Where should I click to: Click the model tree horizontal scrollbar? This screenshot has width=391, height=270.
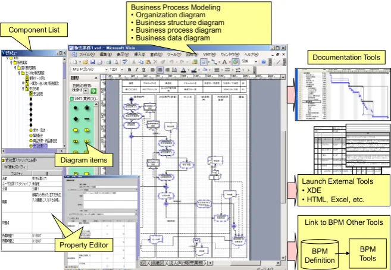coord(32,151)
